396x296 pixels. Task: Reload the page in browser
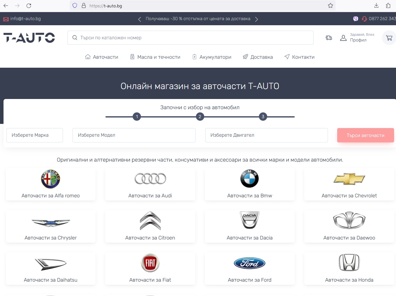pyautogui.click(x=29, y=5)
